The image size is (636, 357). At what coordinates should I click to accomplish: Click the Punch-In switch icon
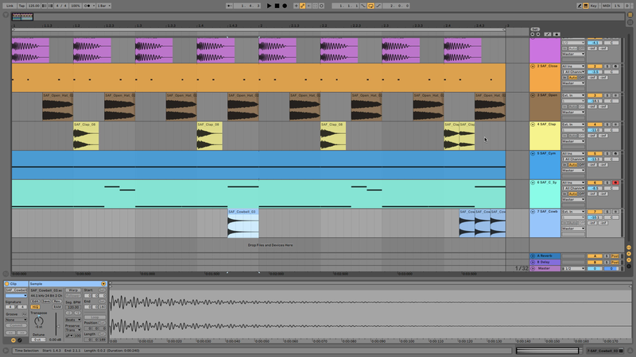click(x=363, y=6)
